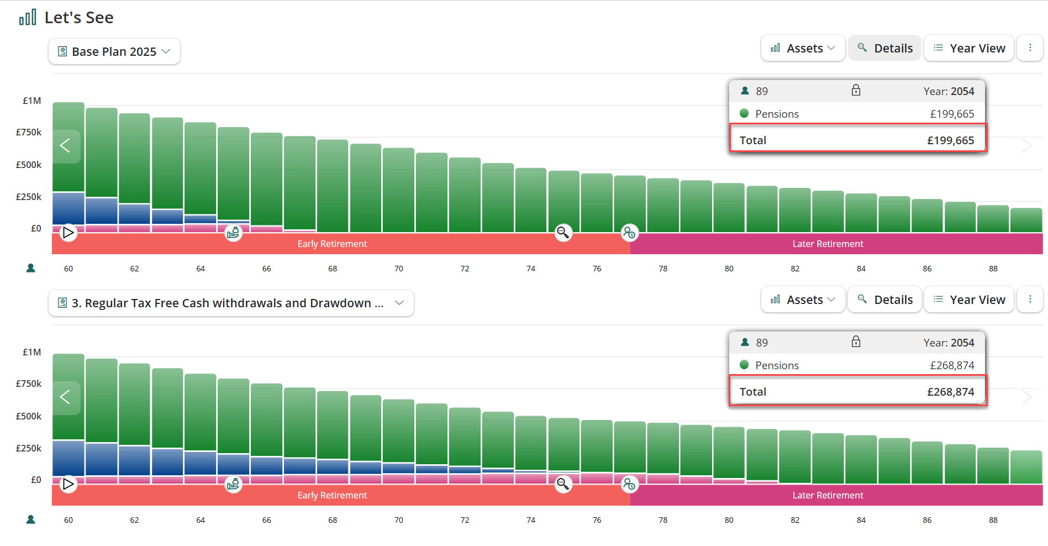Switch to Year View on bottom chart
The width and height of the screenshot is (1048, 546).
[x=969, y=300]
